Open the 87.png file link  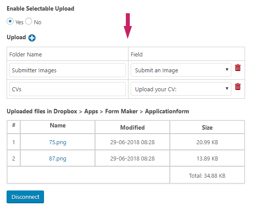(58, 159)
